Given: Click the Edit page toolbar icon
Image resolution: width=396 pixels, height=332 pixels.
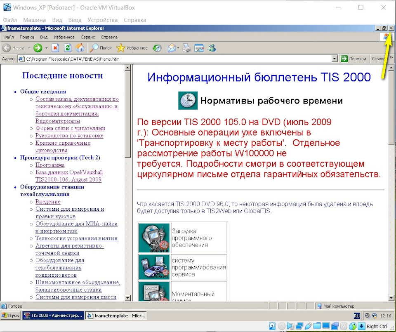Looking at the screenshot, I should (x=199, y=48).
